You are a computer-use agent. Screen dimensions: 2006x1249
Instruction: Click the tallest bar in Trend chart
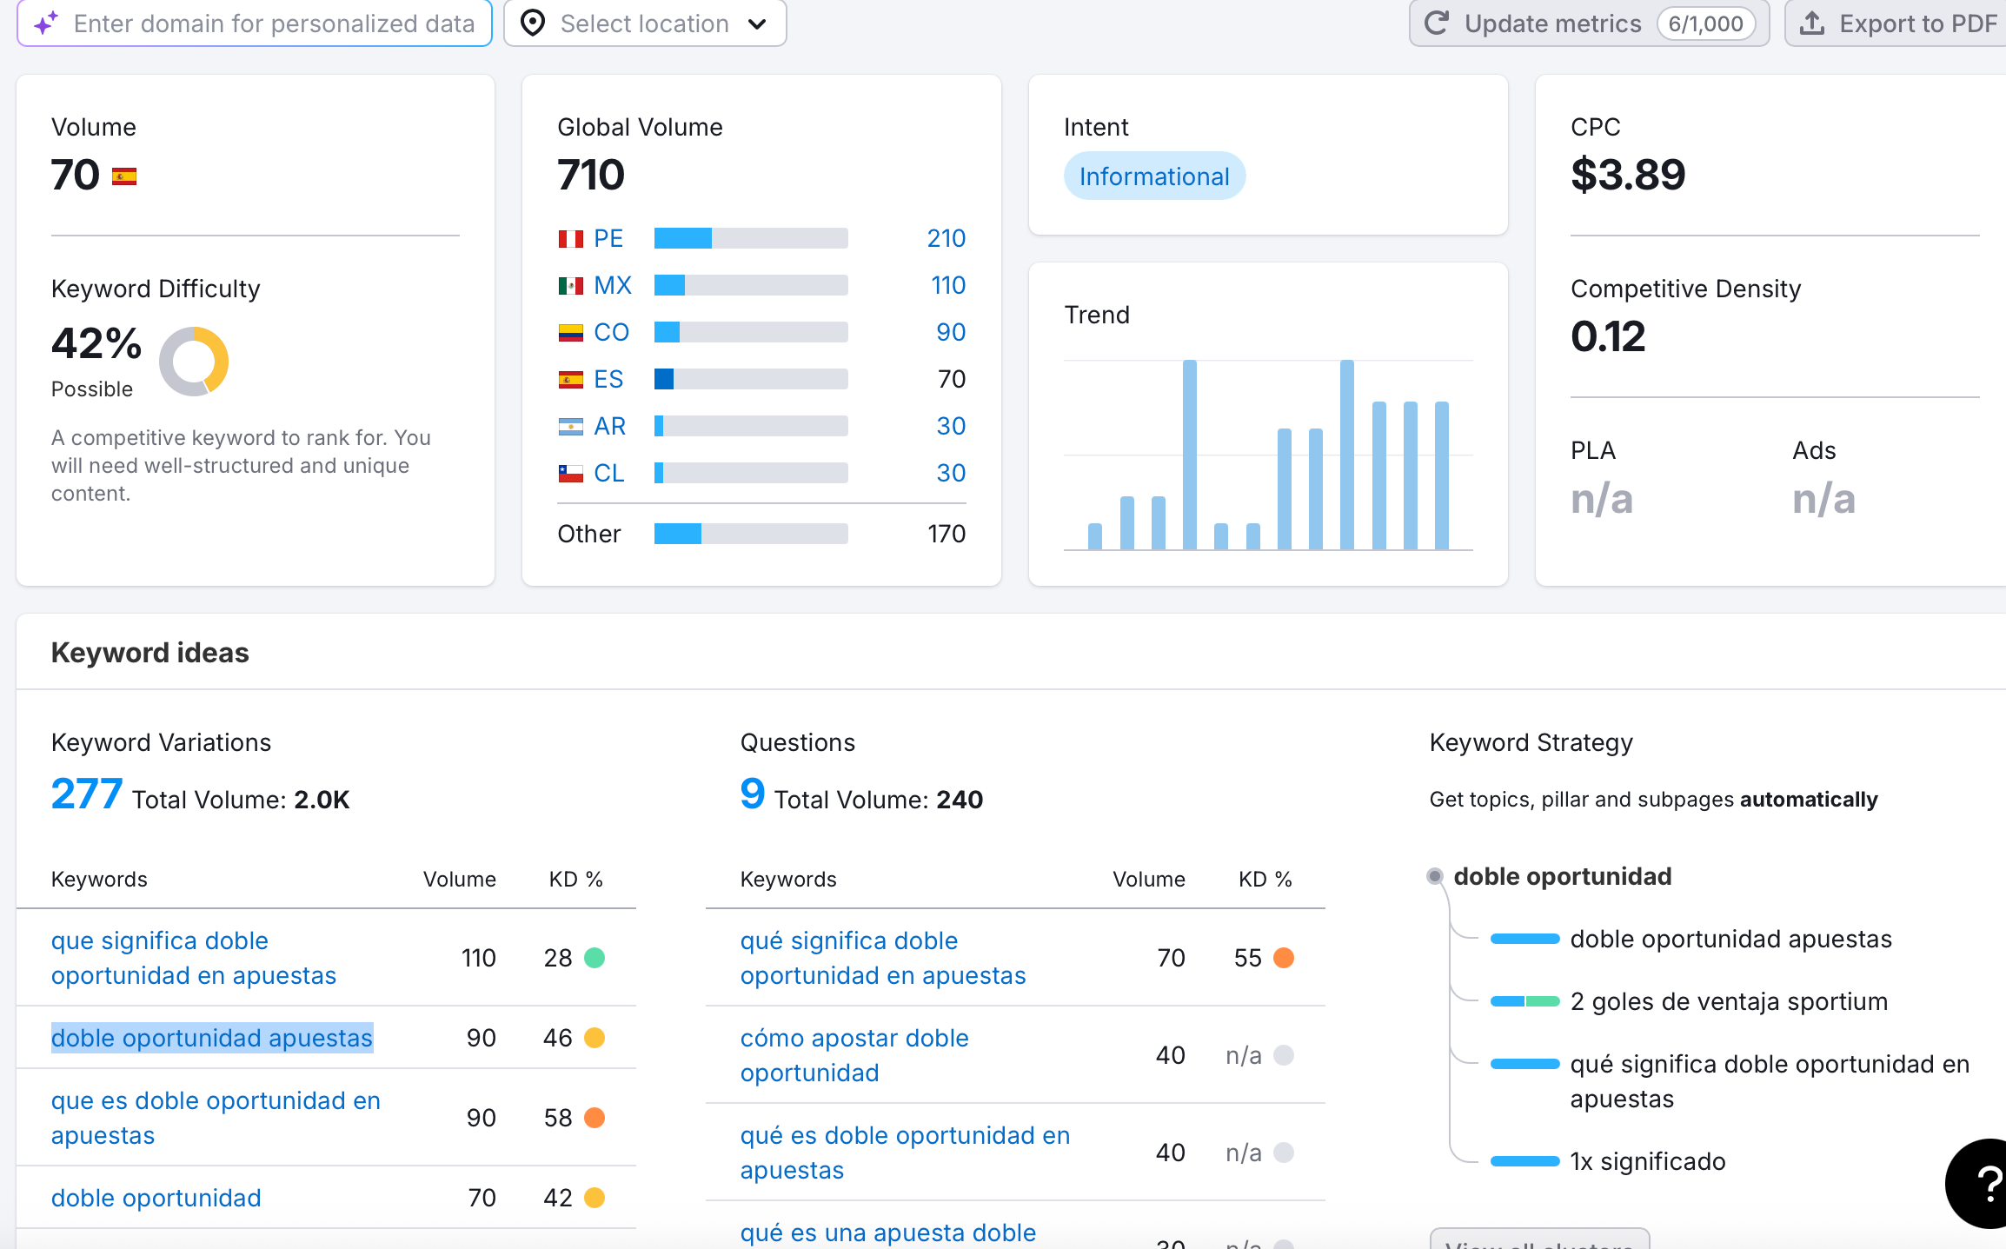[1189, 454]
